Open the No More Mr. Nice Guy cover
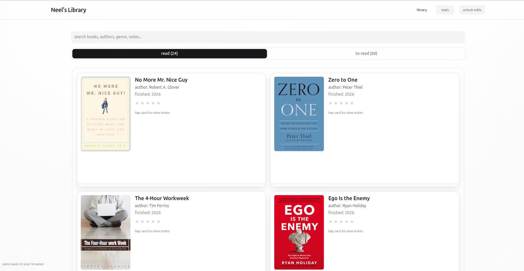524x271 pixels. coord(106,114)
